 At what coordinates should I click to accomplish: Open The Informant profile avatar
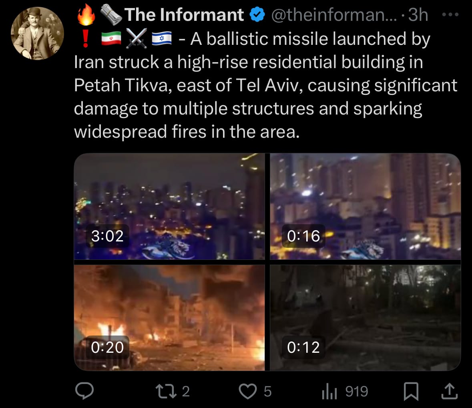[37, 33]
